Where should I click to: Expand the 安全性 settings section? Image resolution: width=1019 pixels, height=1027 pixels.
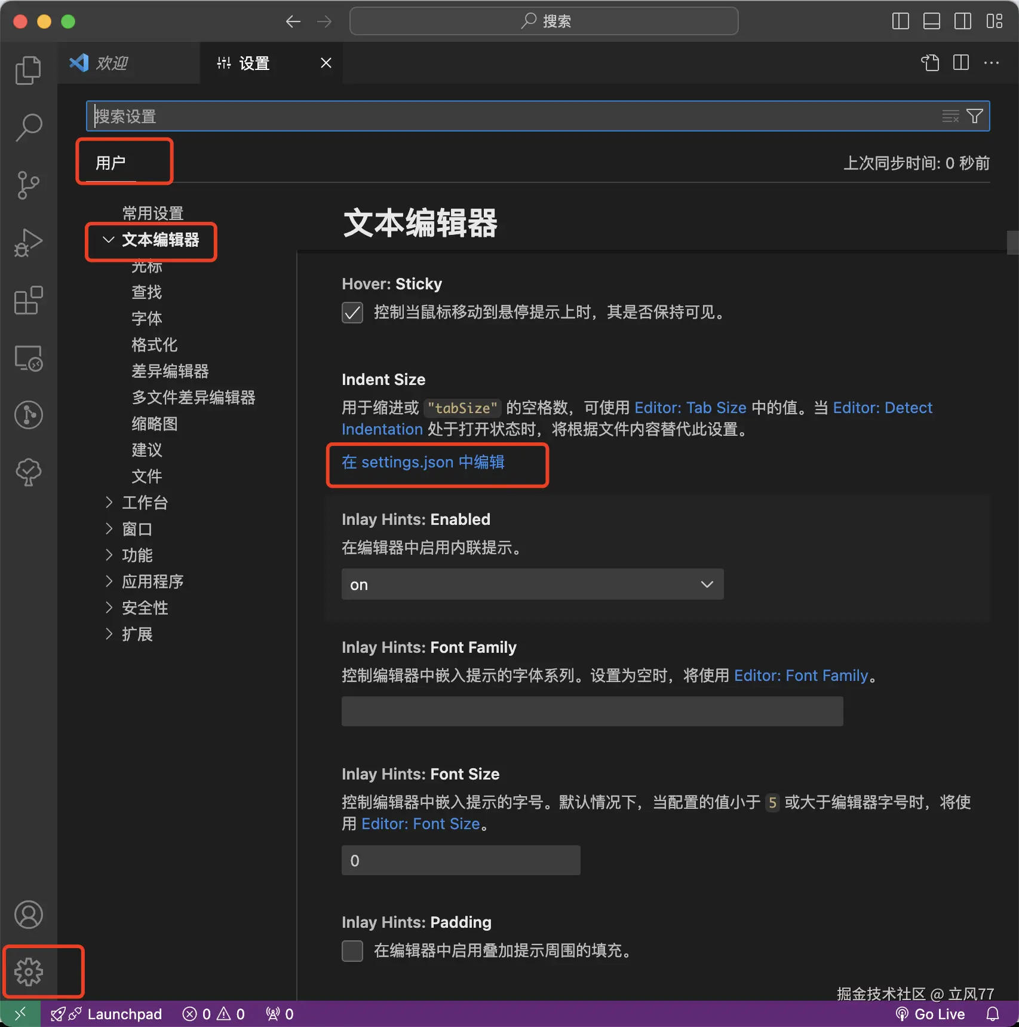109,607
